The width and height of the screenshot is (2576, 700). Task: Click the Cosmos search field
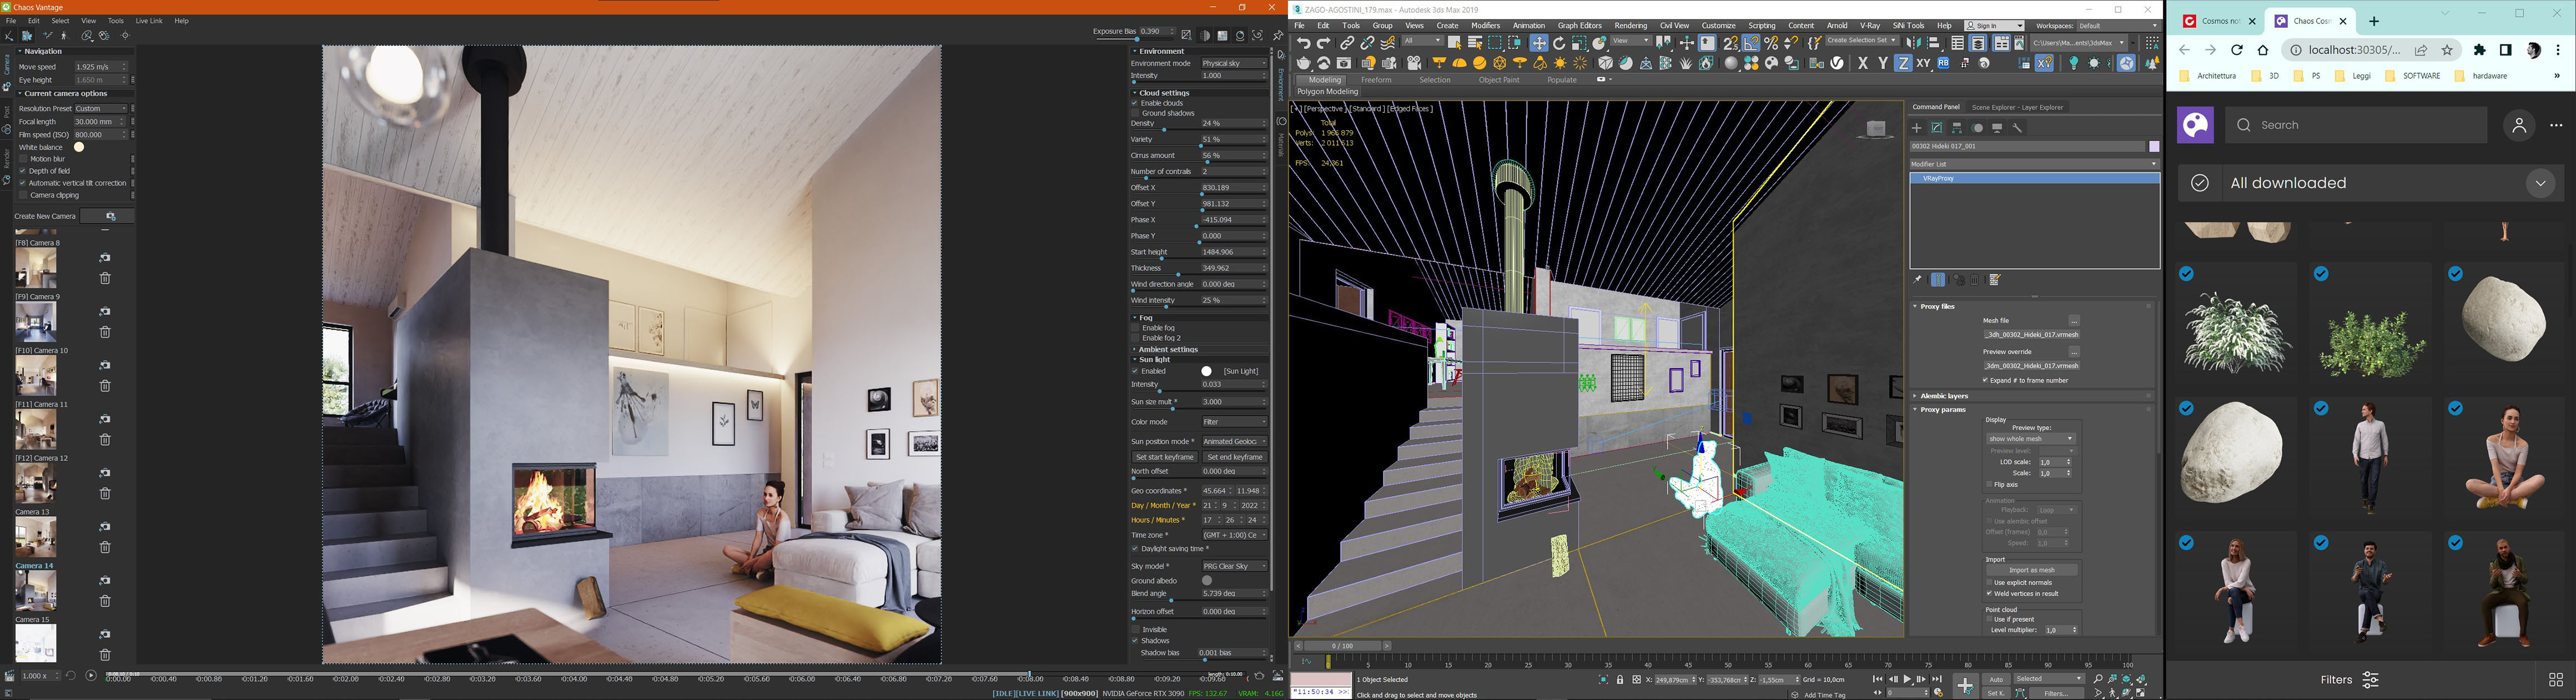click(x=2356, y=125)
